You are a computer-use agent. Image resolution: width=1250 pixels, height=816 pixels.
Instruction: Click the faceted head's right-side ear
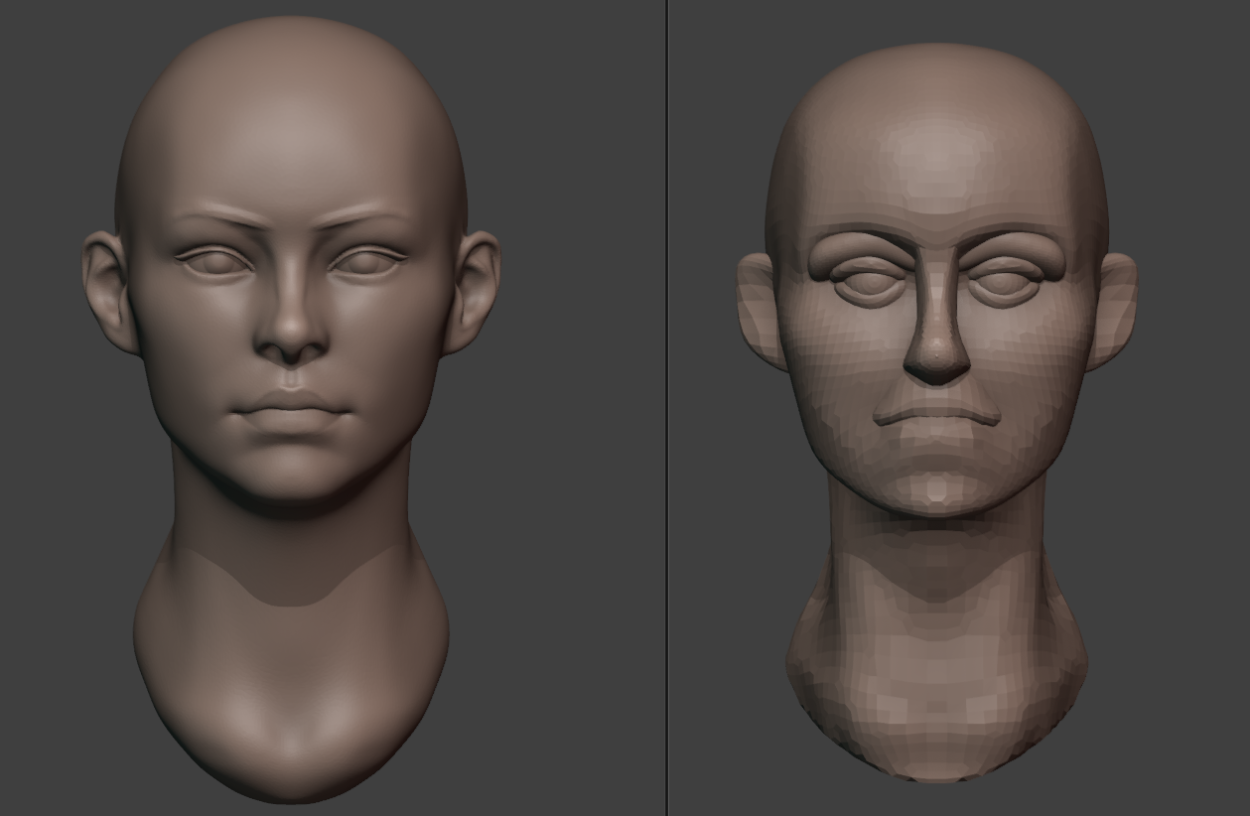click(x=1114, y=308)
